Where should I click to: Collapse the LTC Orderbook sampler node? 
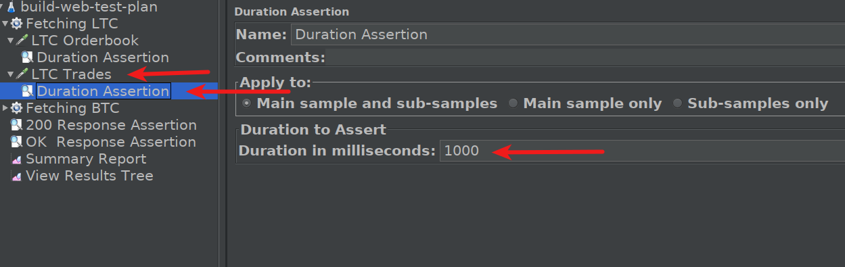11,41
